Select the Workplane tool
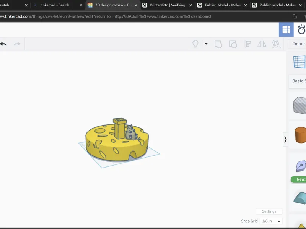306x229 pixels. pyautogui.click(x=299, y=62)
